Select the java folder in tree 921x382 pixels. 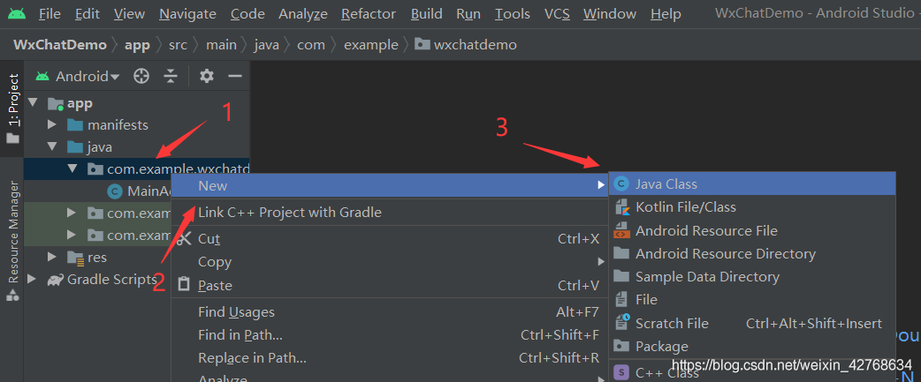point(99,147)
